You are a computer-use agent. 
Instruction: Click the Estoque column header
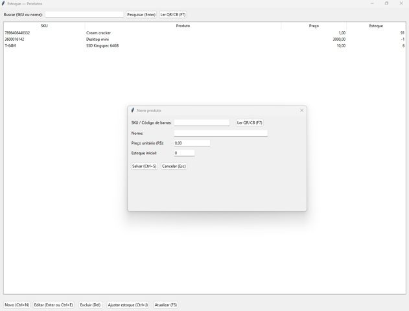coord(376,26)
